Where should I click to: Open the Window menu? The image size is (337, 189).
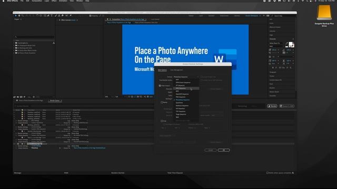(x=80, y=1)
